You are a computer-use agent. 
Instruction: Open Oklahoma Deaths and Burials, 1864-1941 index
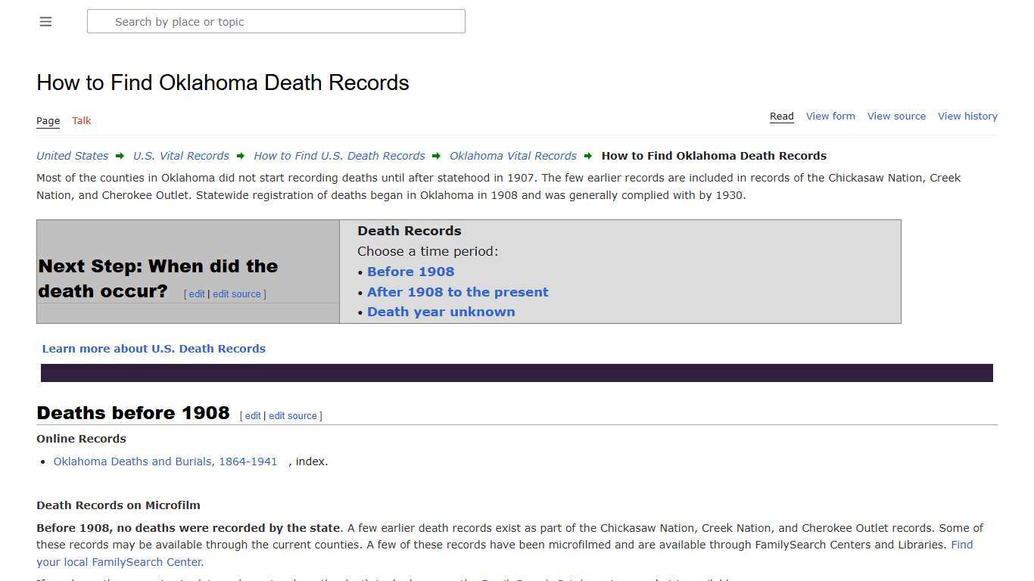(165, 461)
